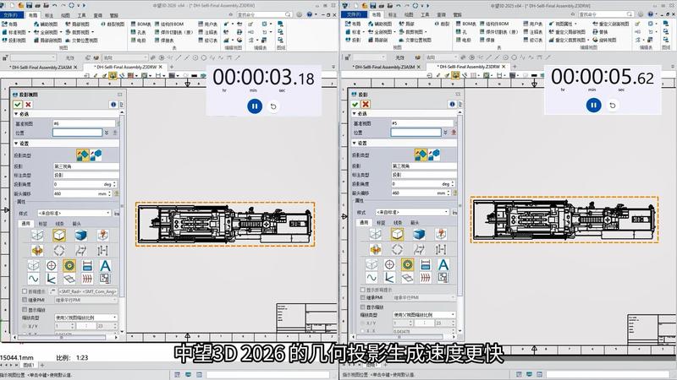
Task: Cancel with red X in 2025 window panel
Action: click(x=366, y=104)
